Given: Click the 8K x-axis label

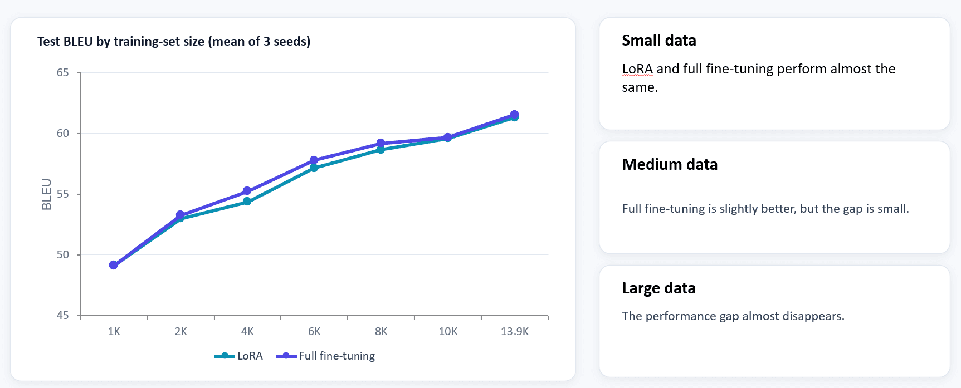Looking at the screenshot, I should 381,331.
